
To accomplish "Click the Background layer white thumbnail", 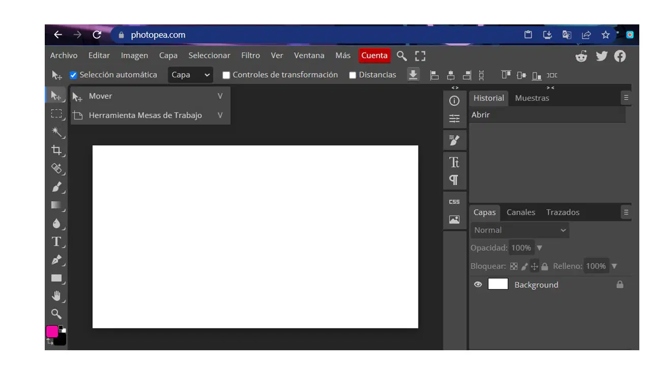I will (498, 284).
